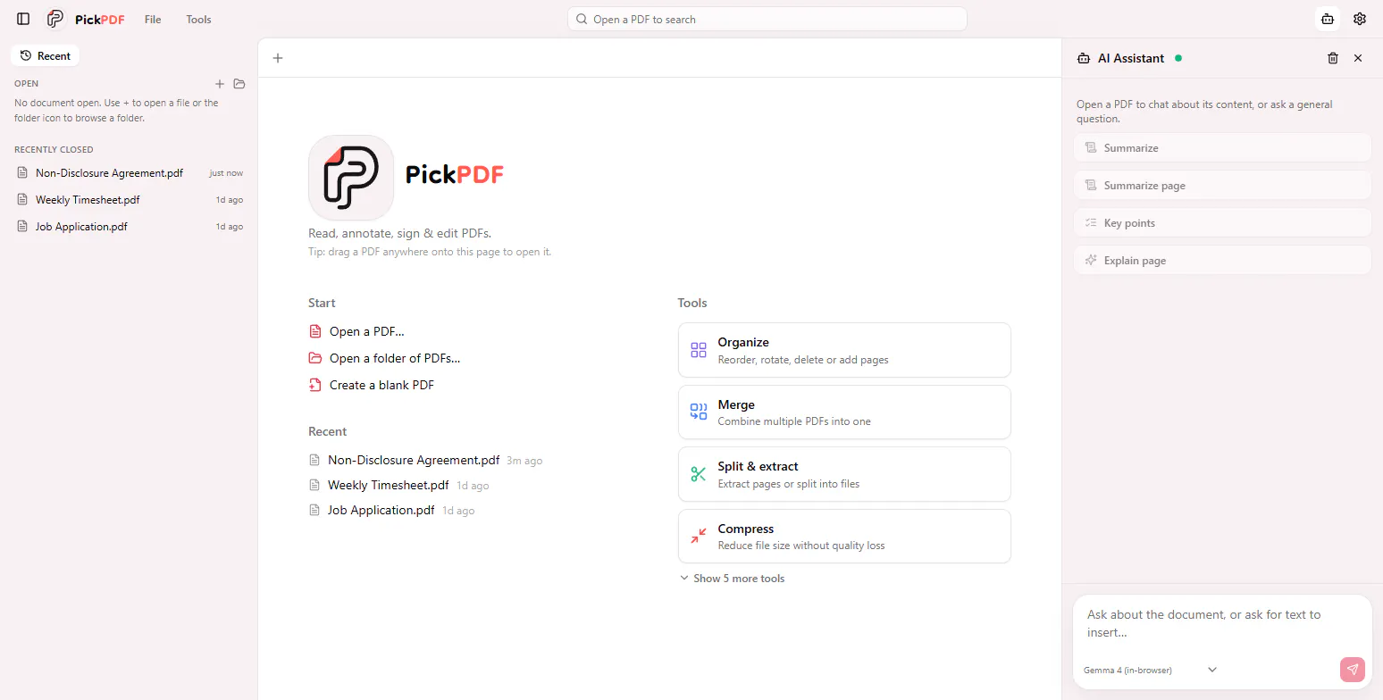This screenshot has width=1383, height=700.
Task: Open the Organize tool card
Action: 844,350
